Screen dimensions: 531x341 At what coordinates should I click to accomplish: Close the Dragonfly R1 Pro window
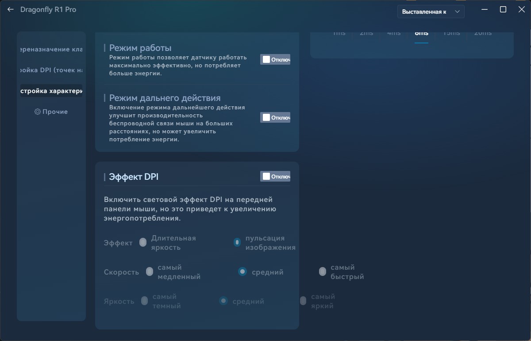523,9
